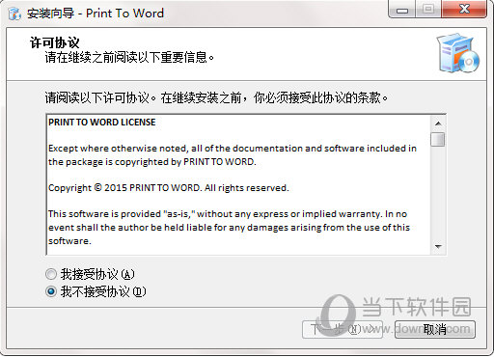Click the disabled maximize window button

(428, 10)
